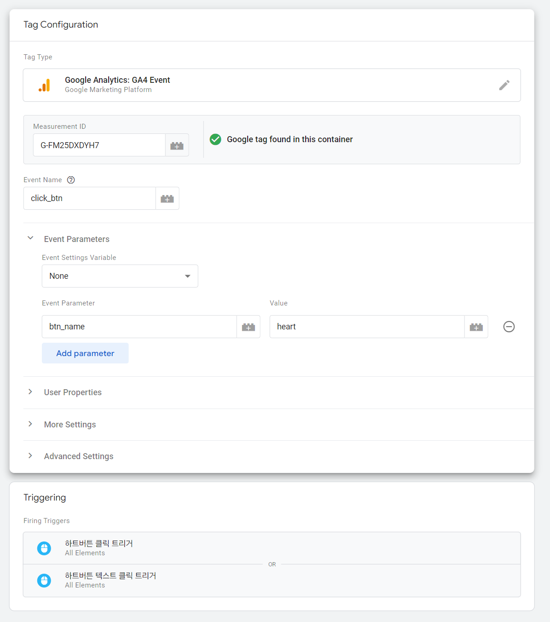The image size is (550, 622).
Task: Click the Event Name help question-mark icon
Action: (71, 180)
